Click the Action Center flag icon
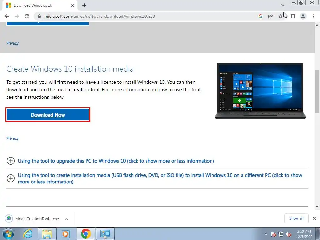This screenshot has width=320, height=240. 273,234
